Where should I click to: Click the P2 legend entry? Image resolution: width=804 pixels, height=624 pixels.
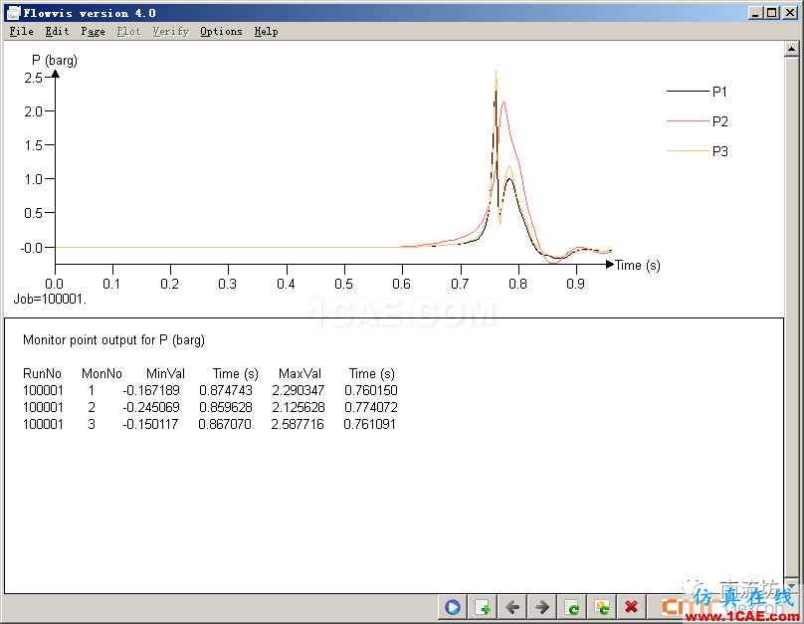(x=698, y=121)
